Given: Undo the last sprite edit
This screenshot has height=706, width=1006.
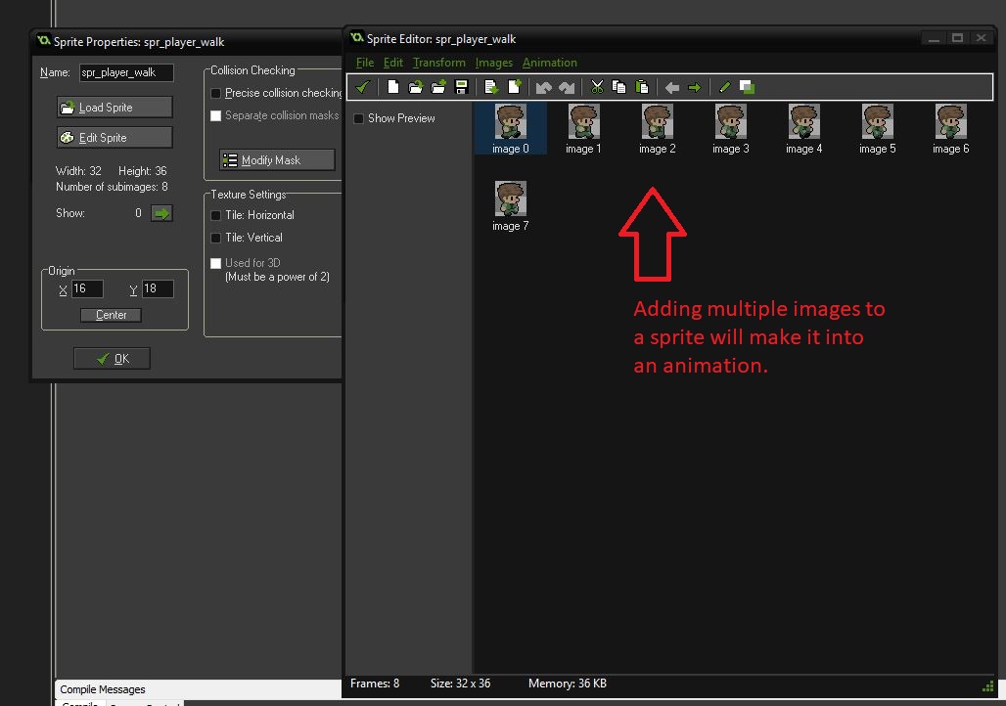Looking at the screenshot, I should coord(544,87).
